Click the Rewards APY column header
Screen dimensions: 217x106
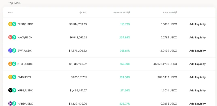[120, 12]
